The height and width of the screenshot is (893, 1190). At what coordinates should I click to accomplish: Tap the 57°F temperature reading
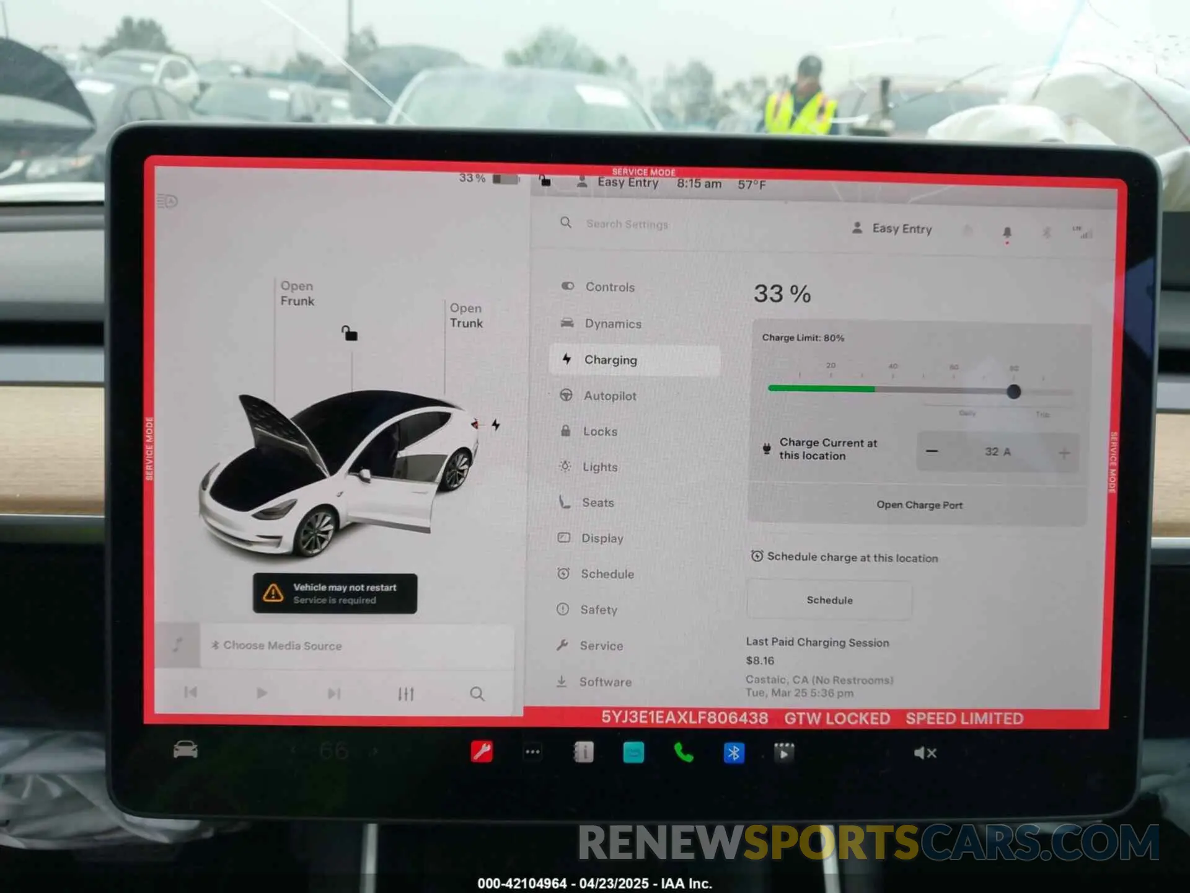752,185
